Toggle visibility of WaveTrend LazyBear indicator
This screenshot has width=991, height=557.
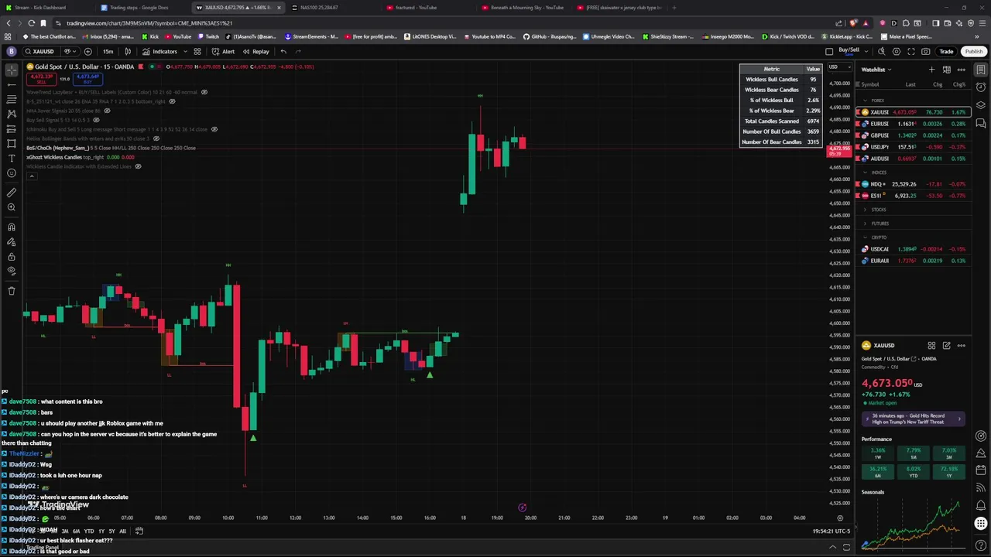click(x=204, y=92)
